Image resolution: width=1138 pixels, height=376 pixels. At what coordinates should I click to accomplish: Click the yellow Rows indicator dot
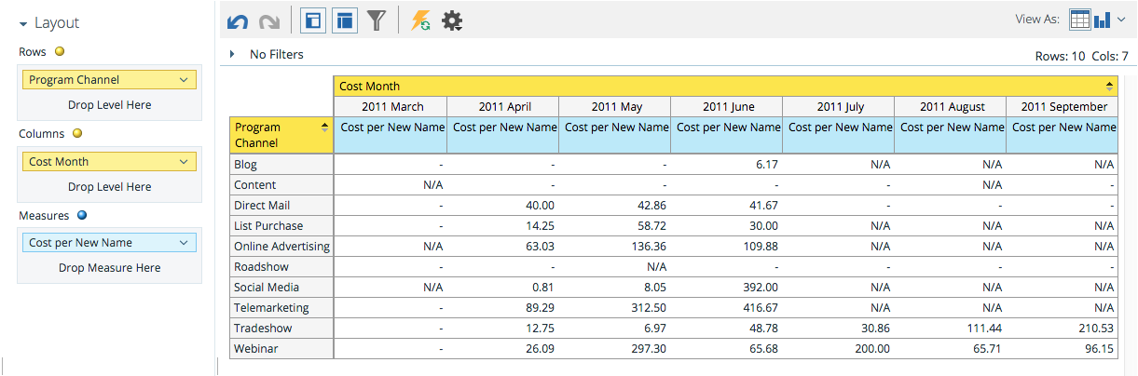[60, 52]
